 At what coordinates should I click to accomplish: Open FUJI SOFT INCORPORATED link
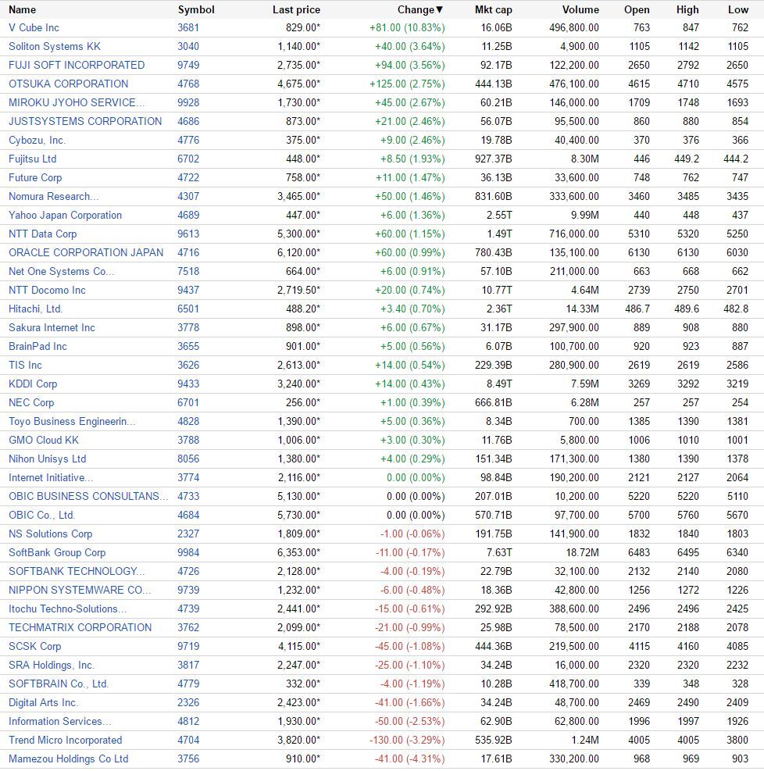click(x=77, y=65)
